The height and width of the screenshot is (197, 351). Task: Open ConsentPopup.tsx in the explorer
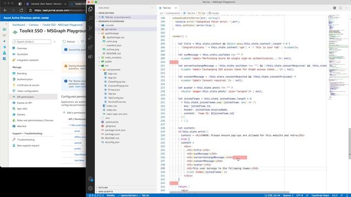click(118, 86)
